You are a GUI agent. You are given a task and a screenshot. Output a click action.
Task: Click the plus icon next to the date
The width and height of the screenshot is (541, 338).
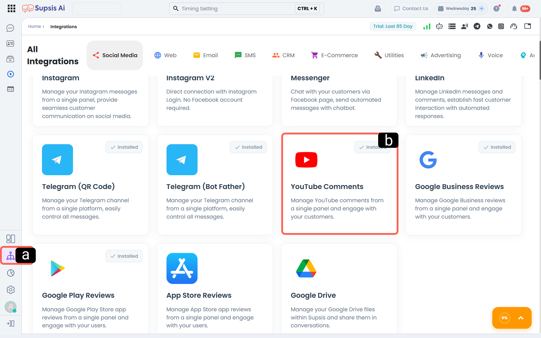(481, 9)
